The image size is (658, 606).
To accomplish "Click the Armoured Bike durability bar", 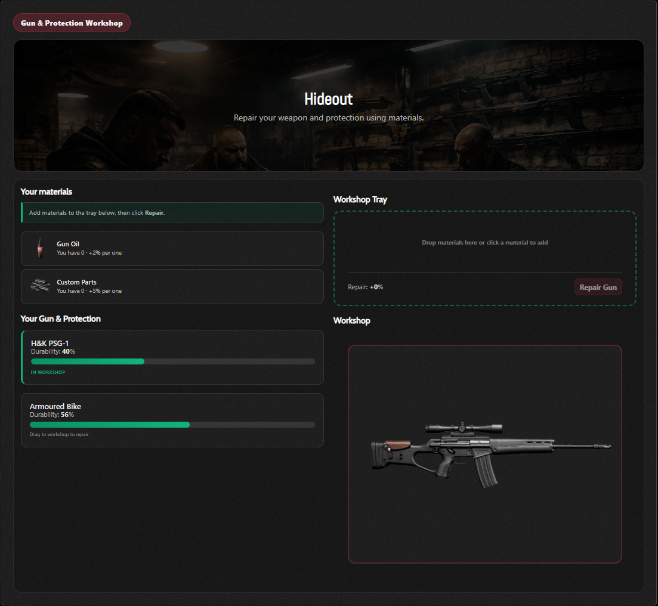I will [x=172, y=425].
